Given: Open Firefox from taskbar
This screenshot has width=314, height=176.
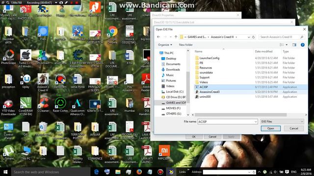Looking at the screenshot, I should pos(139,172).
